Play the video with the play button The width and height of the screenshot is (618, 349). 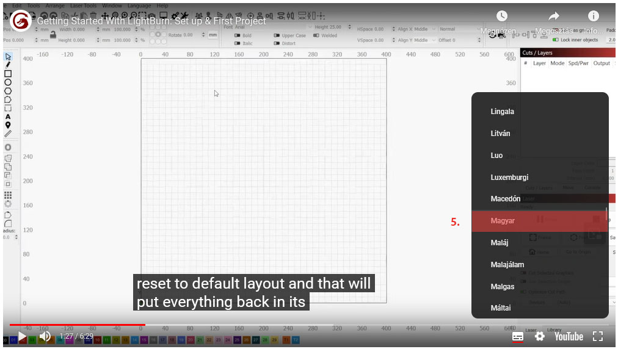(x=22, y=337)
